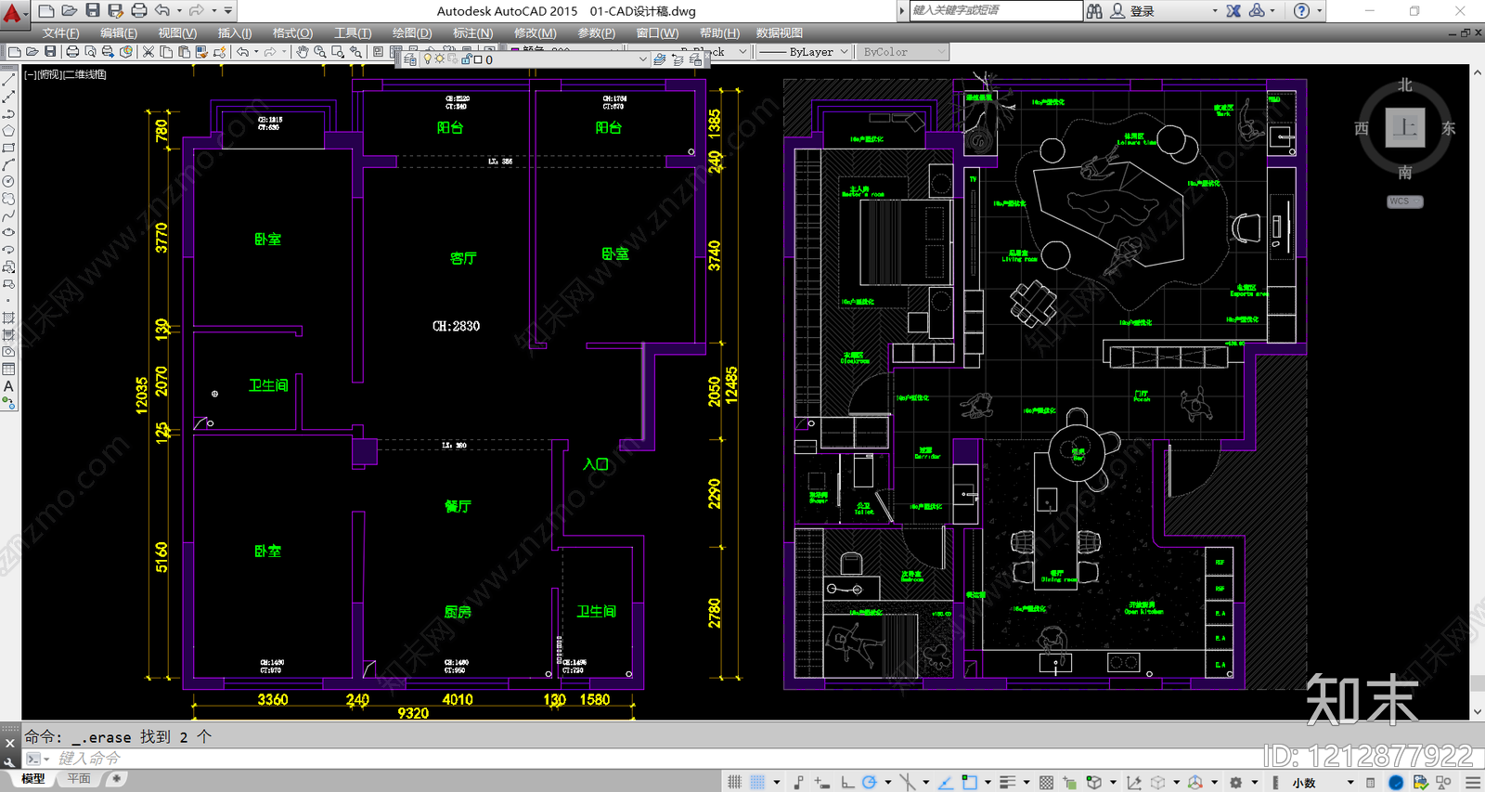Open the 文件(F) menu

pyautogui.click(x=61, y=32)
